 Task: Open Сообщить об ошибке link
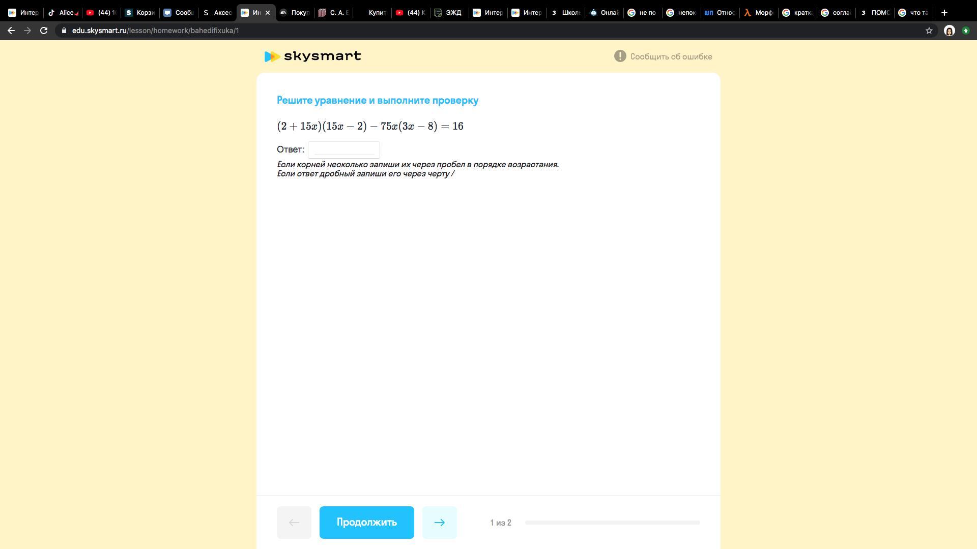coord(671,56)
